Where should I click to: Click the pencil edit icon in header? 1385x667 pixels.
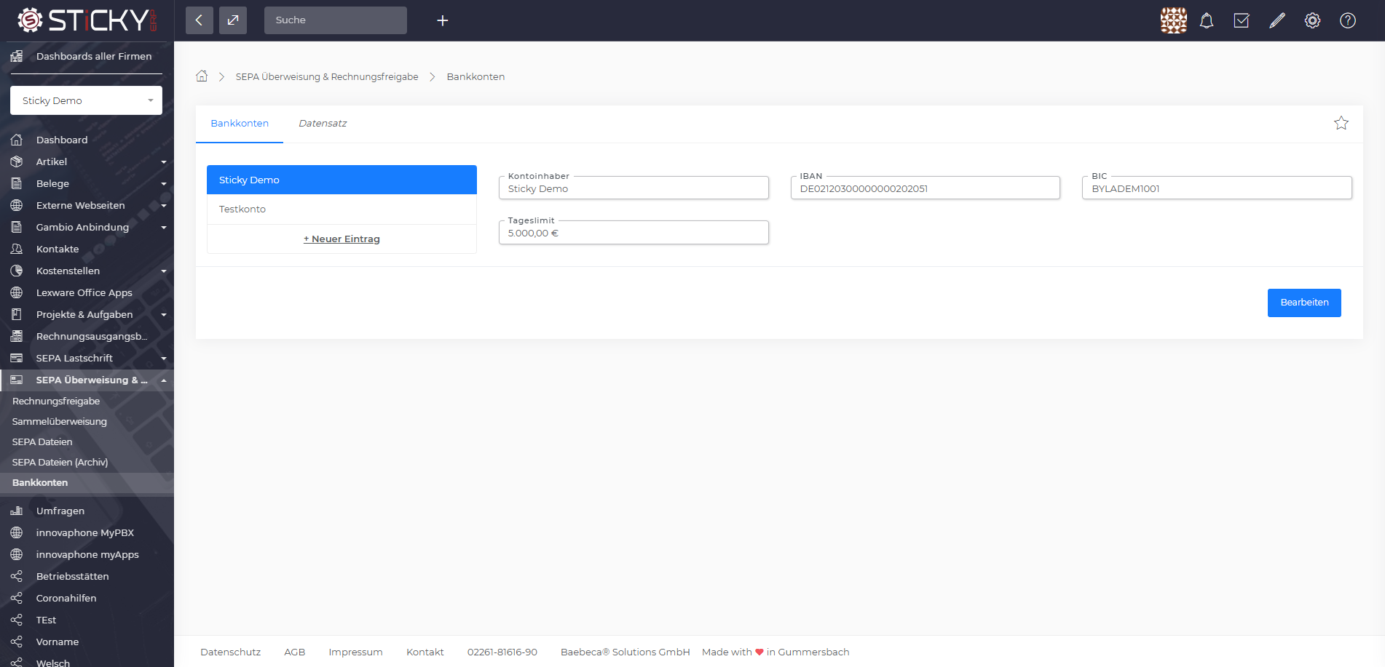[x=1277, y=20]
